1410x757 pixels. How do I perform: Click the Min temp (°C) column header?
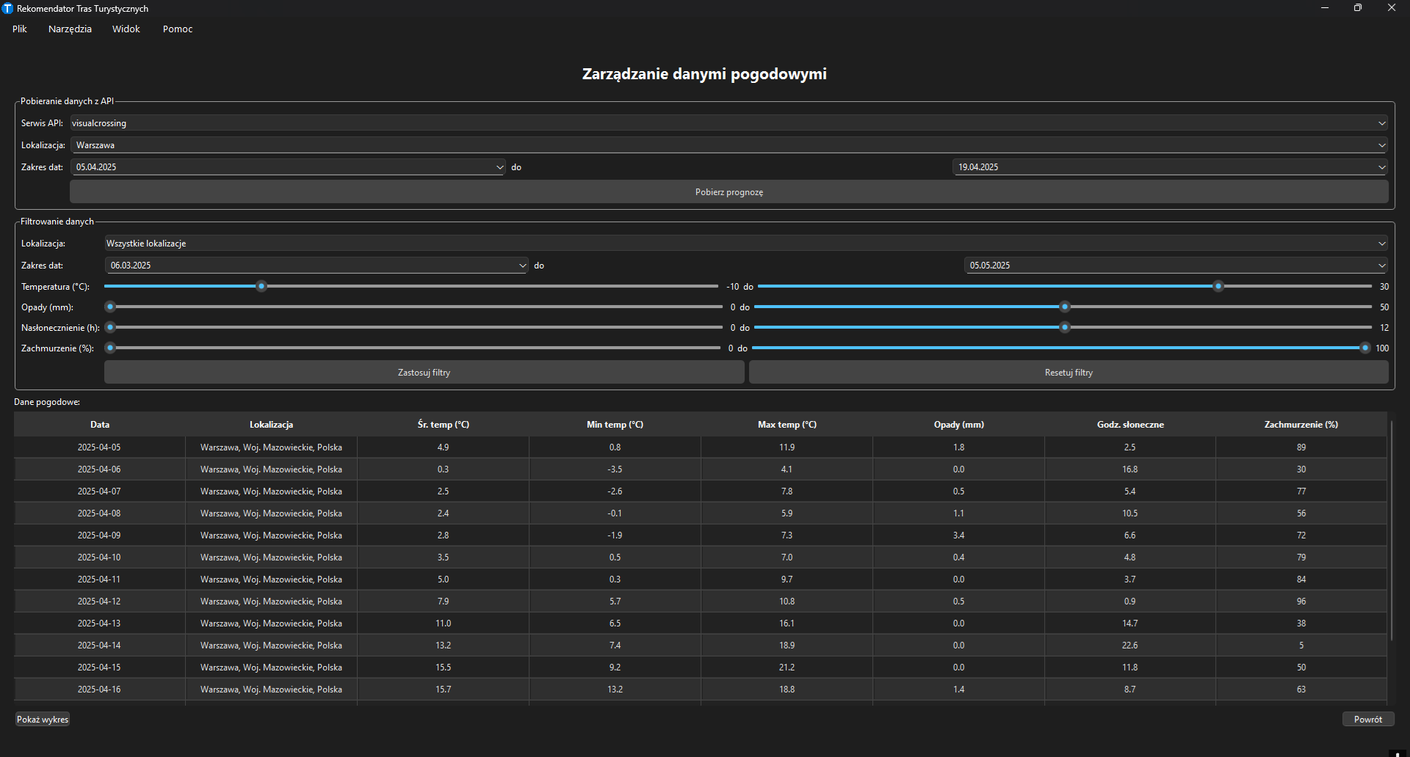click(x=615, y=425)
